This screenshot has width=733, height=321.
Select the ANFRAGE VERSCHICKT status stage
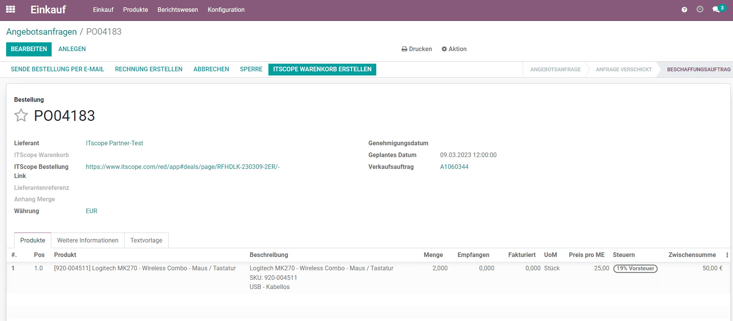coord(623,70)
